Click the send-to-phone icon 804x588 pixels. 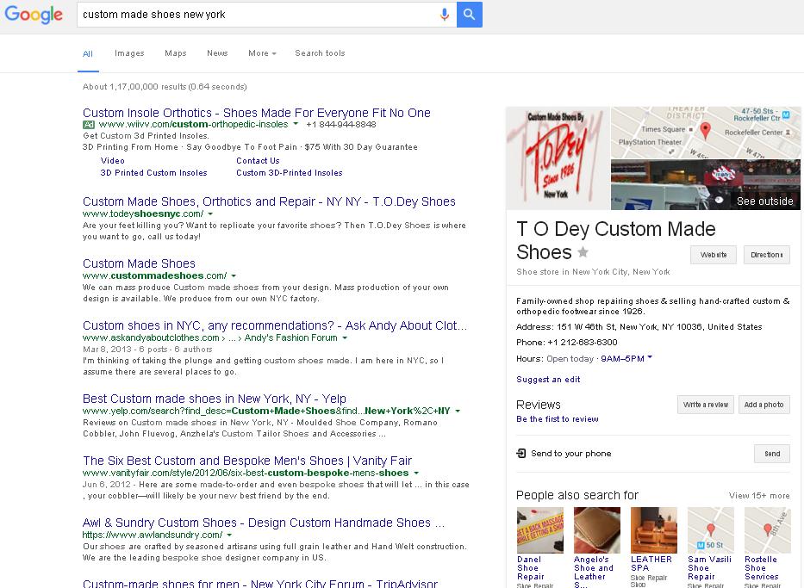pyautogui.click(x=521, y=454)
